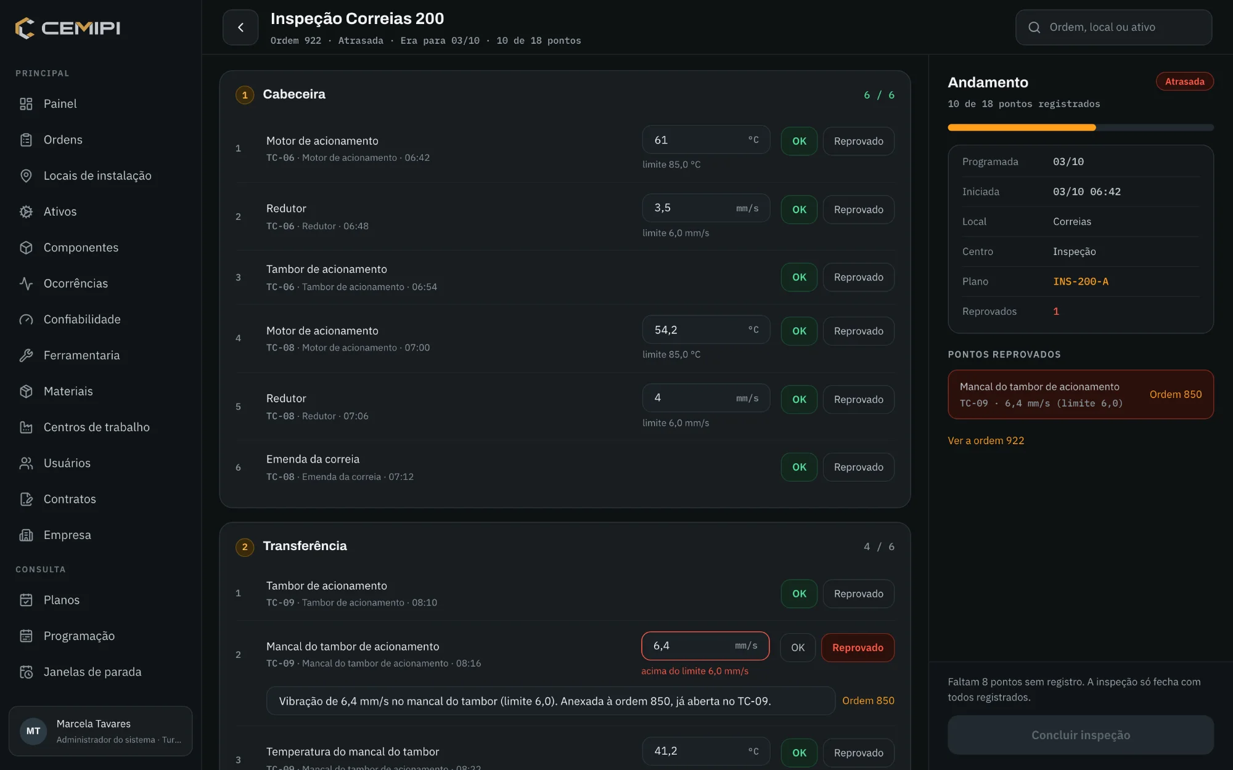Open Confiabilidade gauge icon
The width and height of the screenshot is (1233, 770).
26,319
